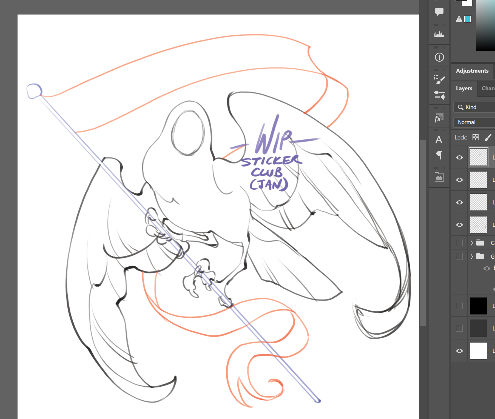This screenshot has height=419, width=495.
Task: Expand the second layer group folder
Action: [x=472, y=256]
